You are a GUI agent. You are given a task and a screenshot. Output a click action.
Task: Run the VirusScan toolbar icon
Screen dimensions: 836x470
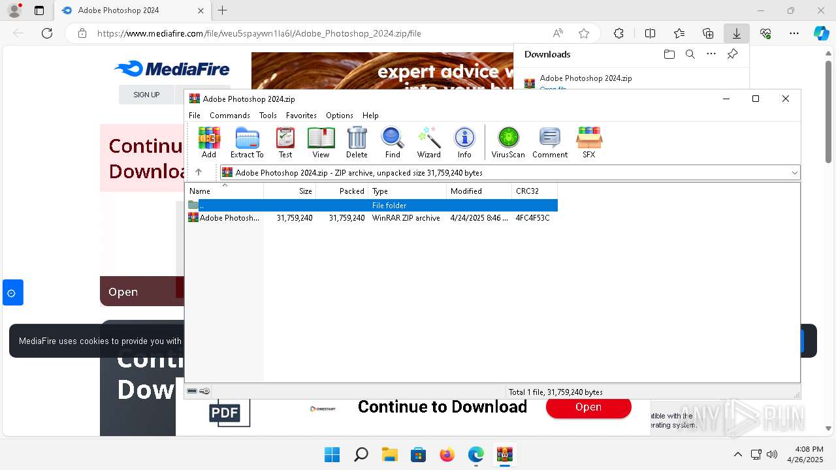tap(508, 142)
